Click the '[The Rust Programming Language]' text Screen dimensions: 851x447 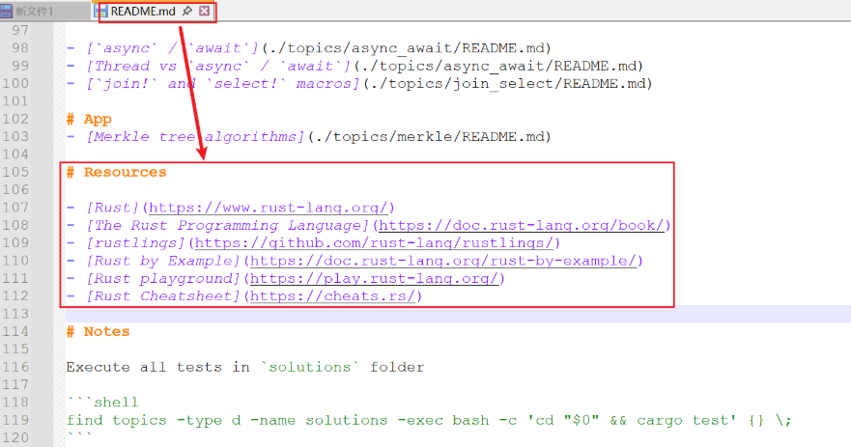point(227,226)
